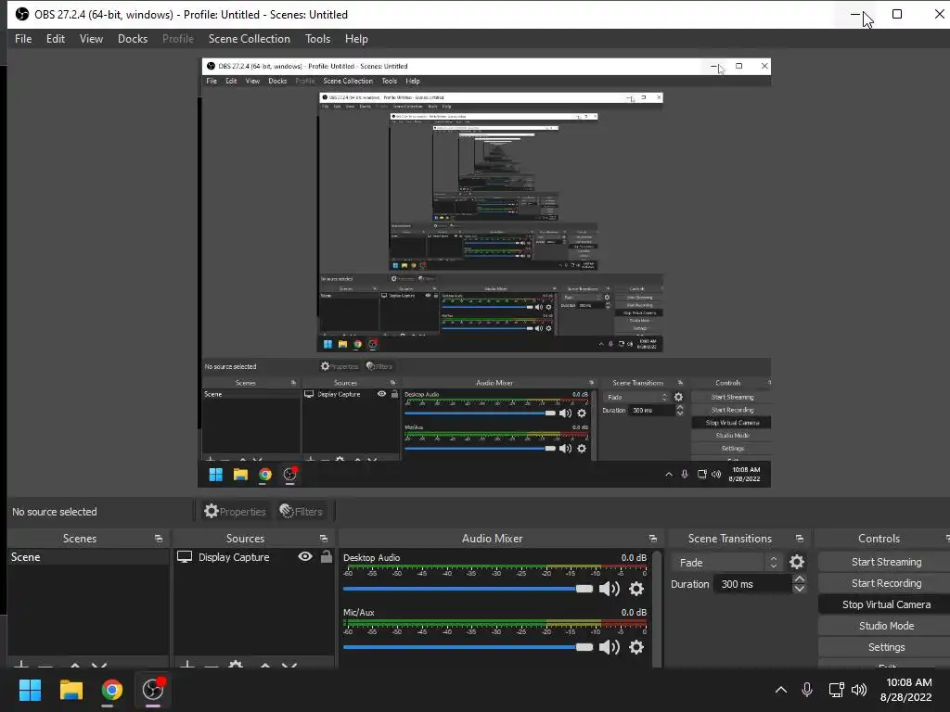Image resolution: width=950 pixels, height=712 pixels.
Task: Open the Fade transition dropdown
Action: [726, 563]
